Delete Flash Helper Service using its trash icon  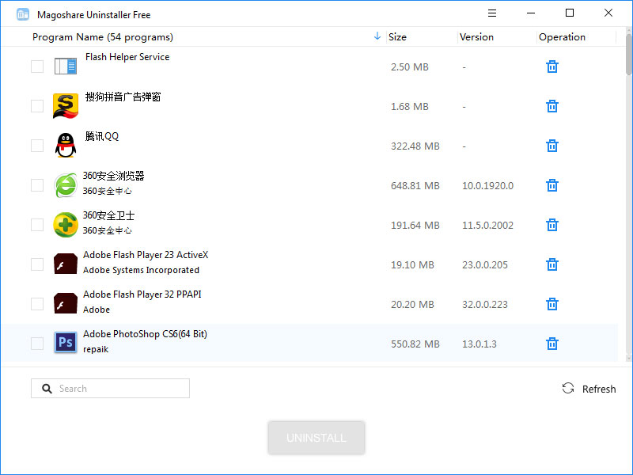point(552,66)
